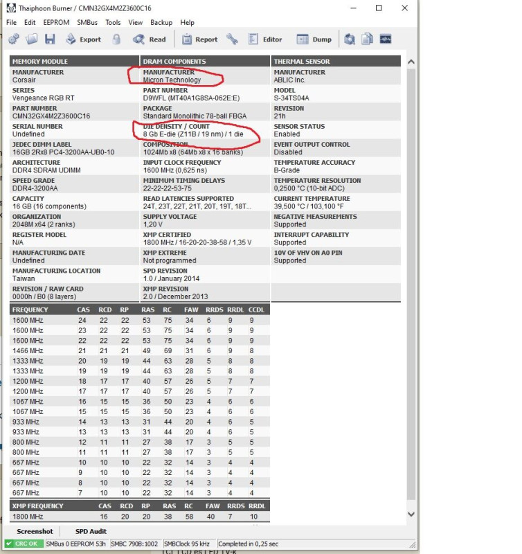Open the Edit menu
The width and height of the screenshot is (522, 554).
click(x=30, y=23)
